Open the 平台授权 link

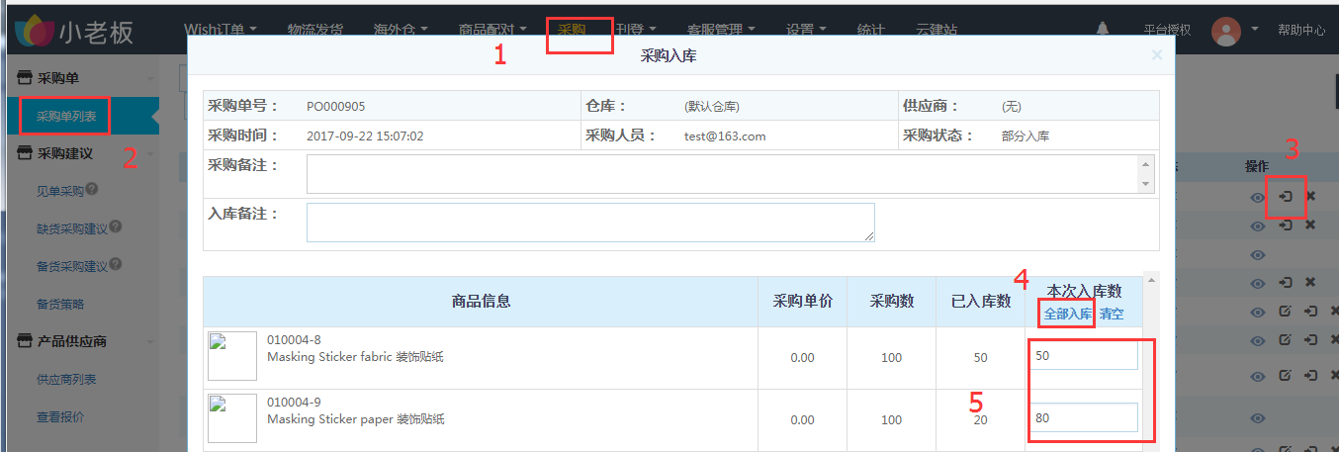[x=1167, y=31]
